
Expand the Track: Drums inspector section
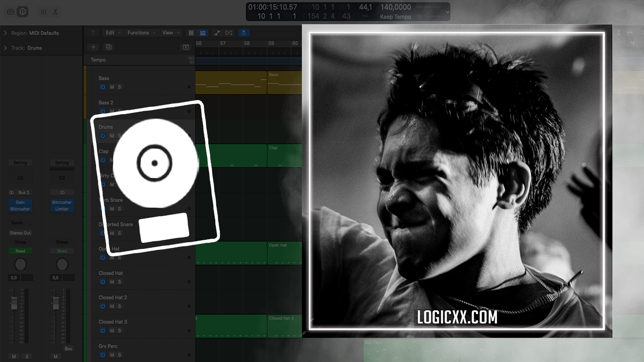(6, 48)
